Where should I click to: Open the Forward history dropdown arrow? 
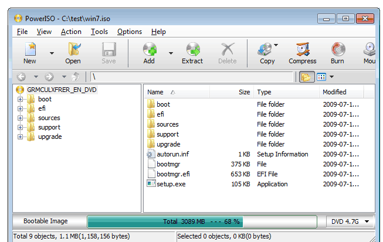click(64, 77)
